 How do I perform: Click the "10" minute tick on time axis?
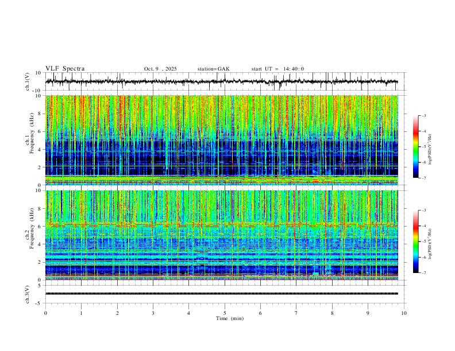404,313
